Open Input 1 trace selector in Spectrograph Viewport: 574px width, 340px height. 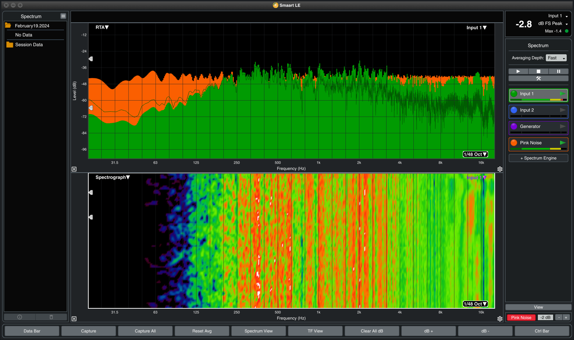tap(476, 177)
